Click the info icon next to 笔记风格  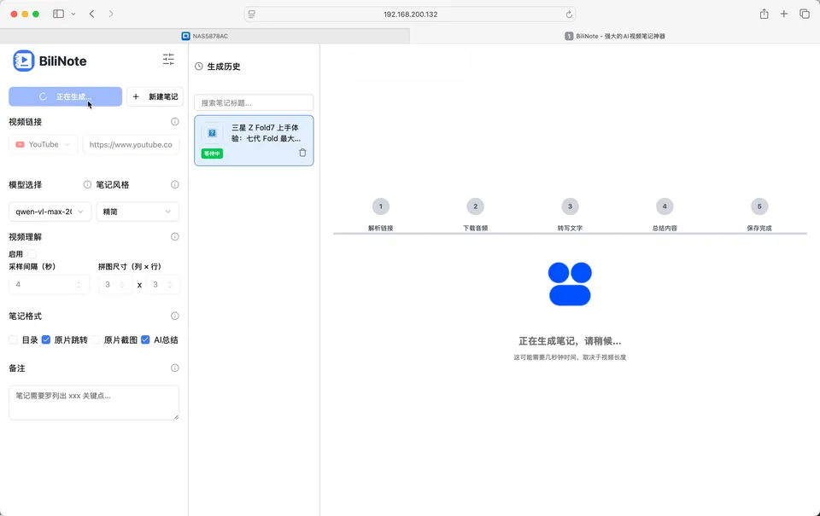[175, 185]
